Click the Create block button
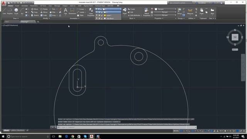Viewport: 247px width, 139px height. (x=131, y=9)
